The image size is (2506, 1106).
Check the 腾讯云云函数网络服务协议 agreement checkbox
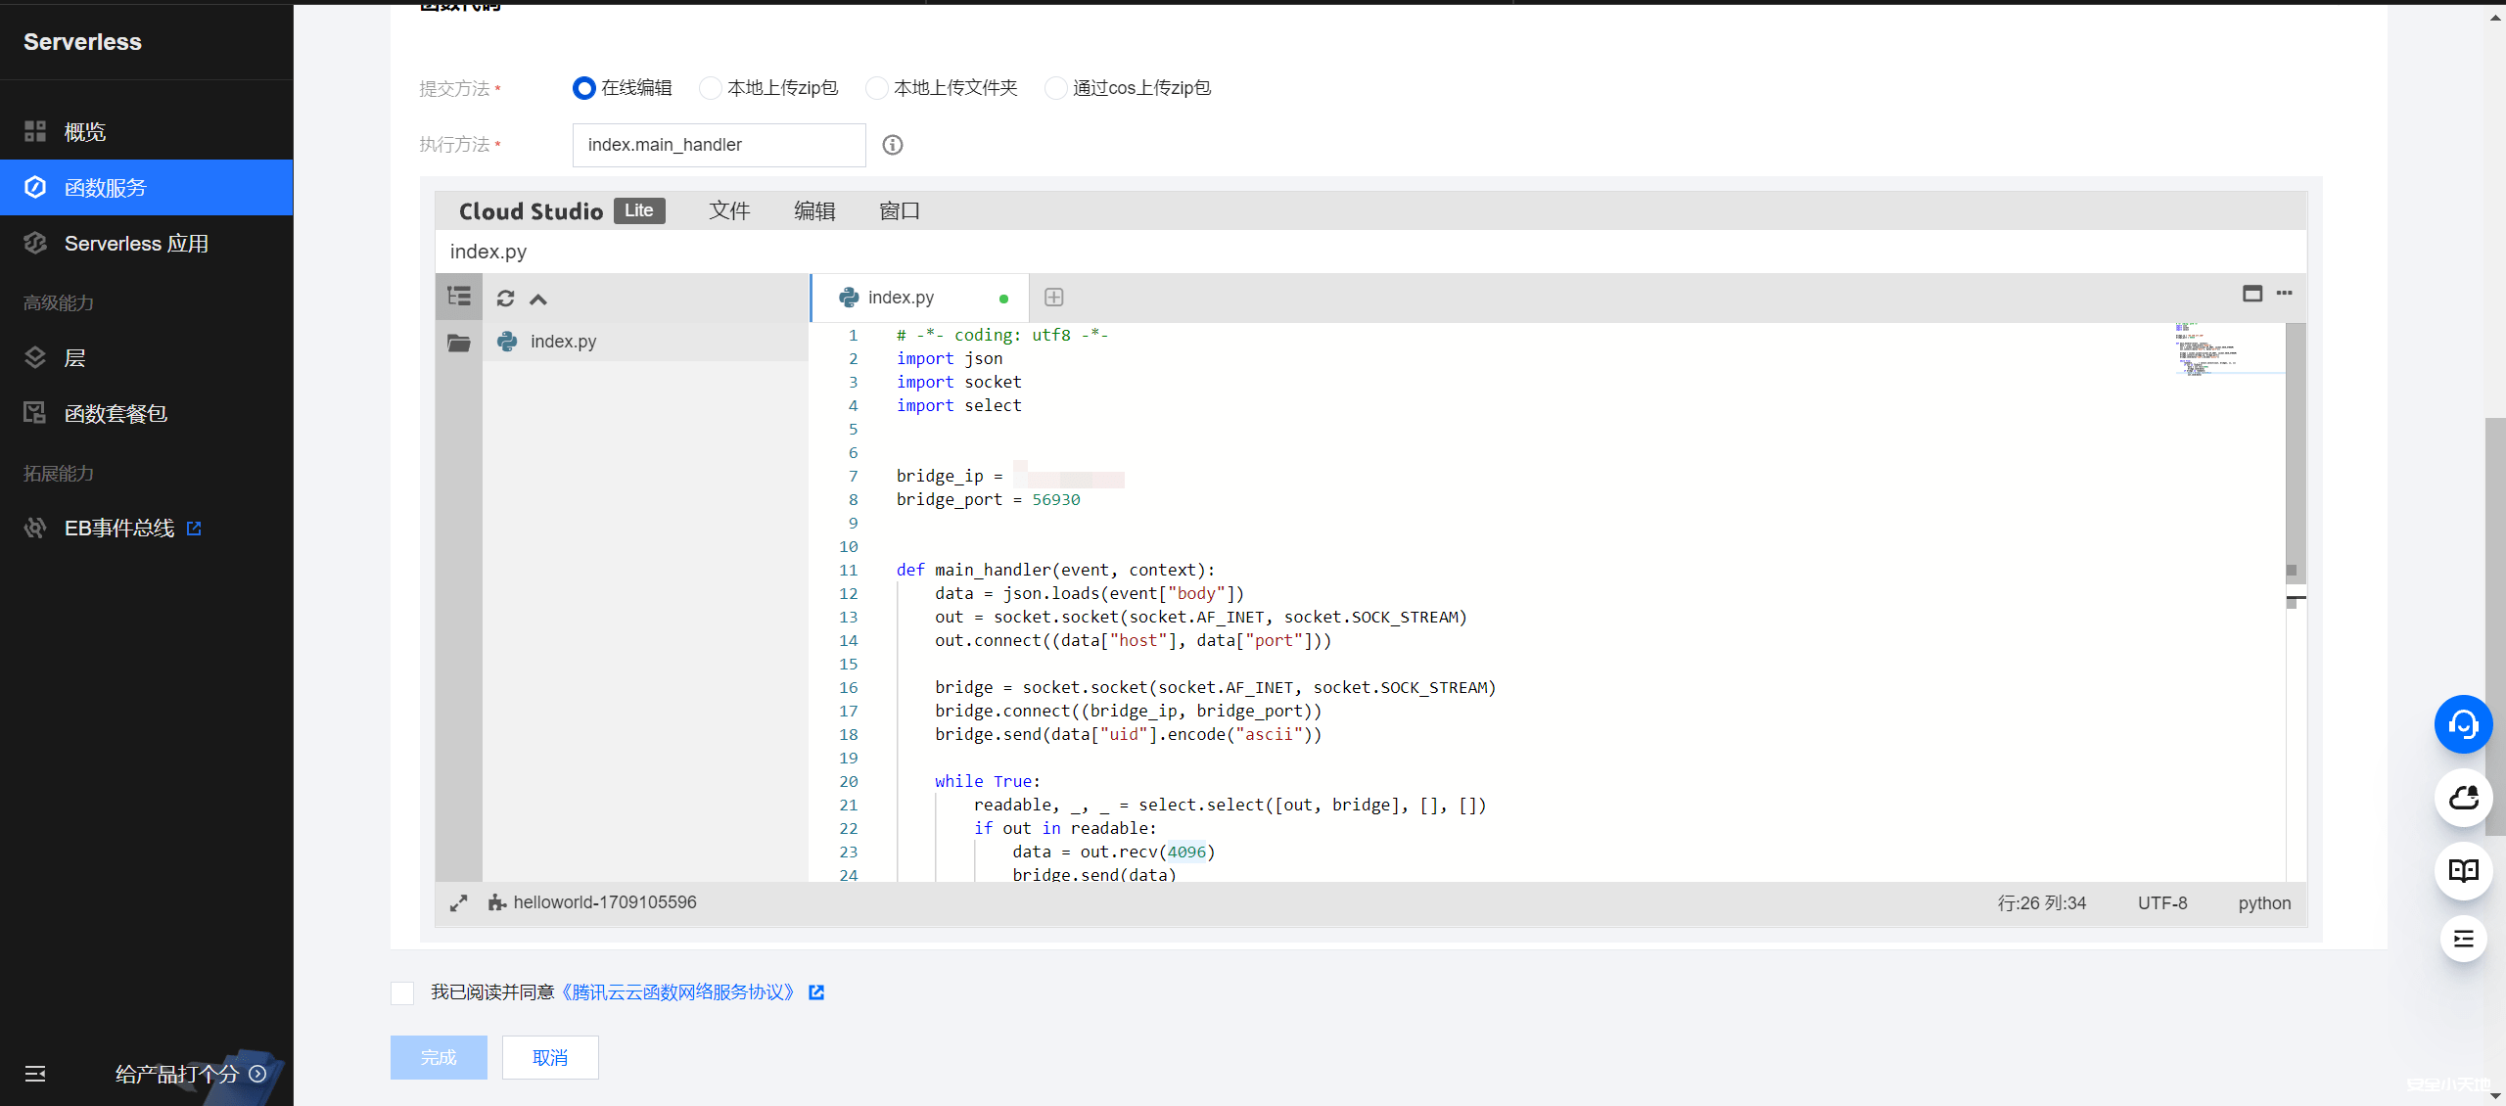(402, 993)
